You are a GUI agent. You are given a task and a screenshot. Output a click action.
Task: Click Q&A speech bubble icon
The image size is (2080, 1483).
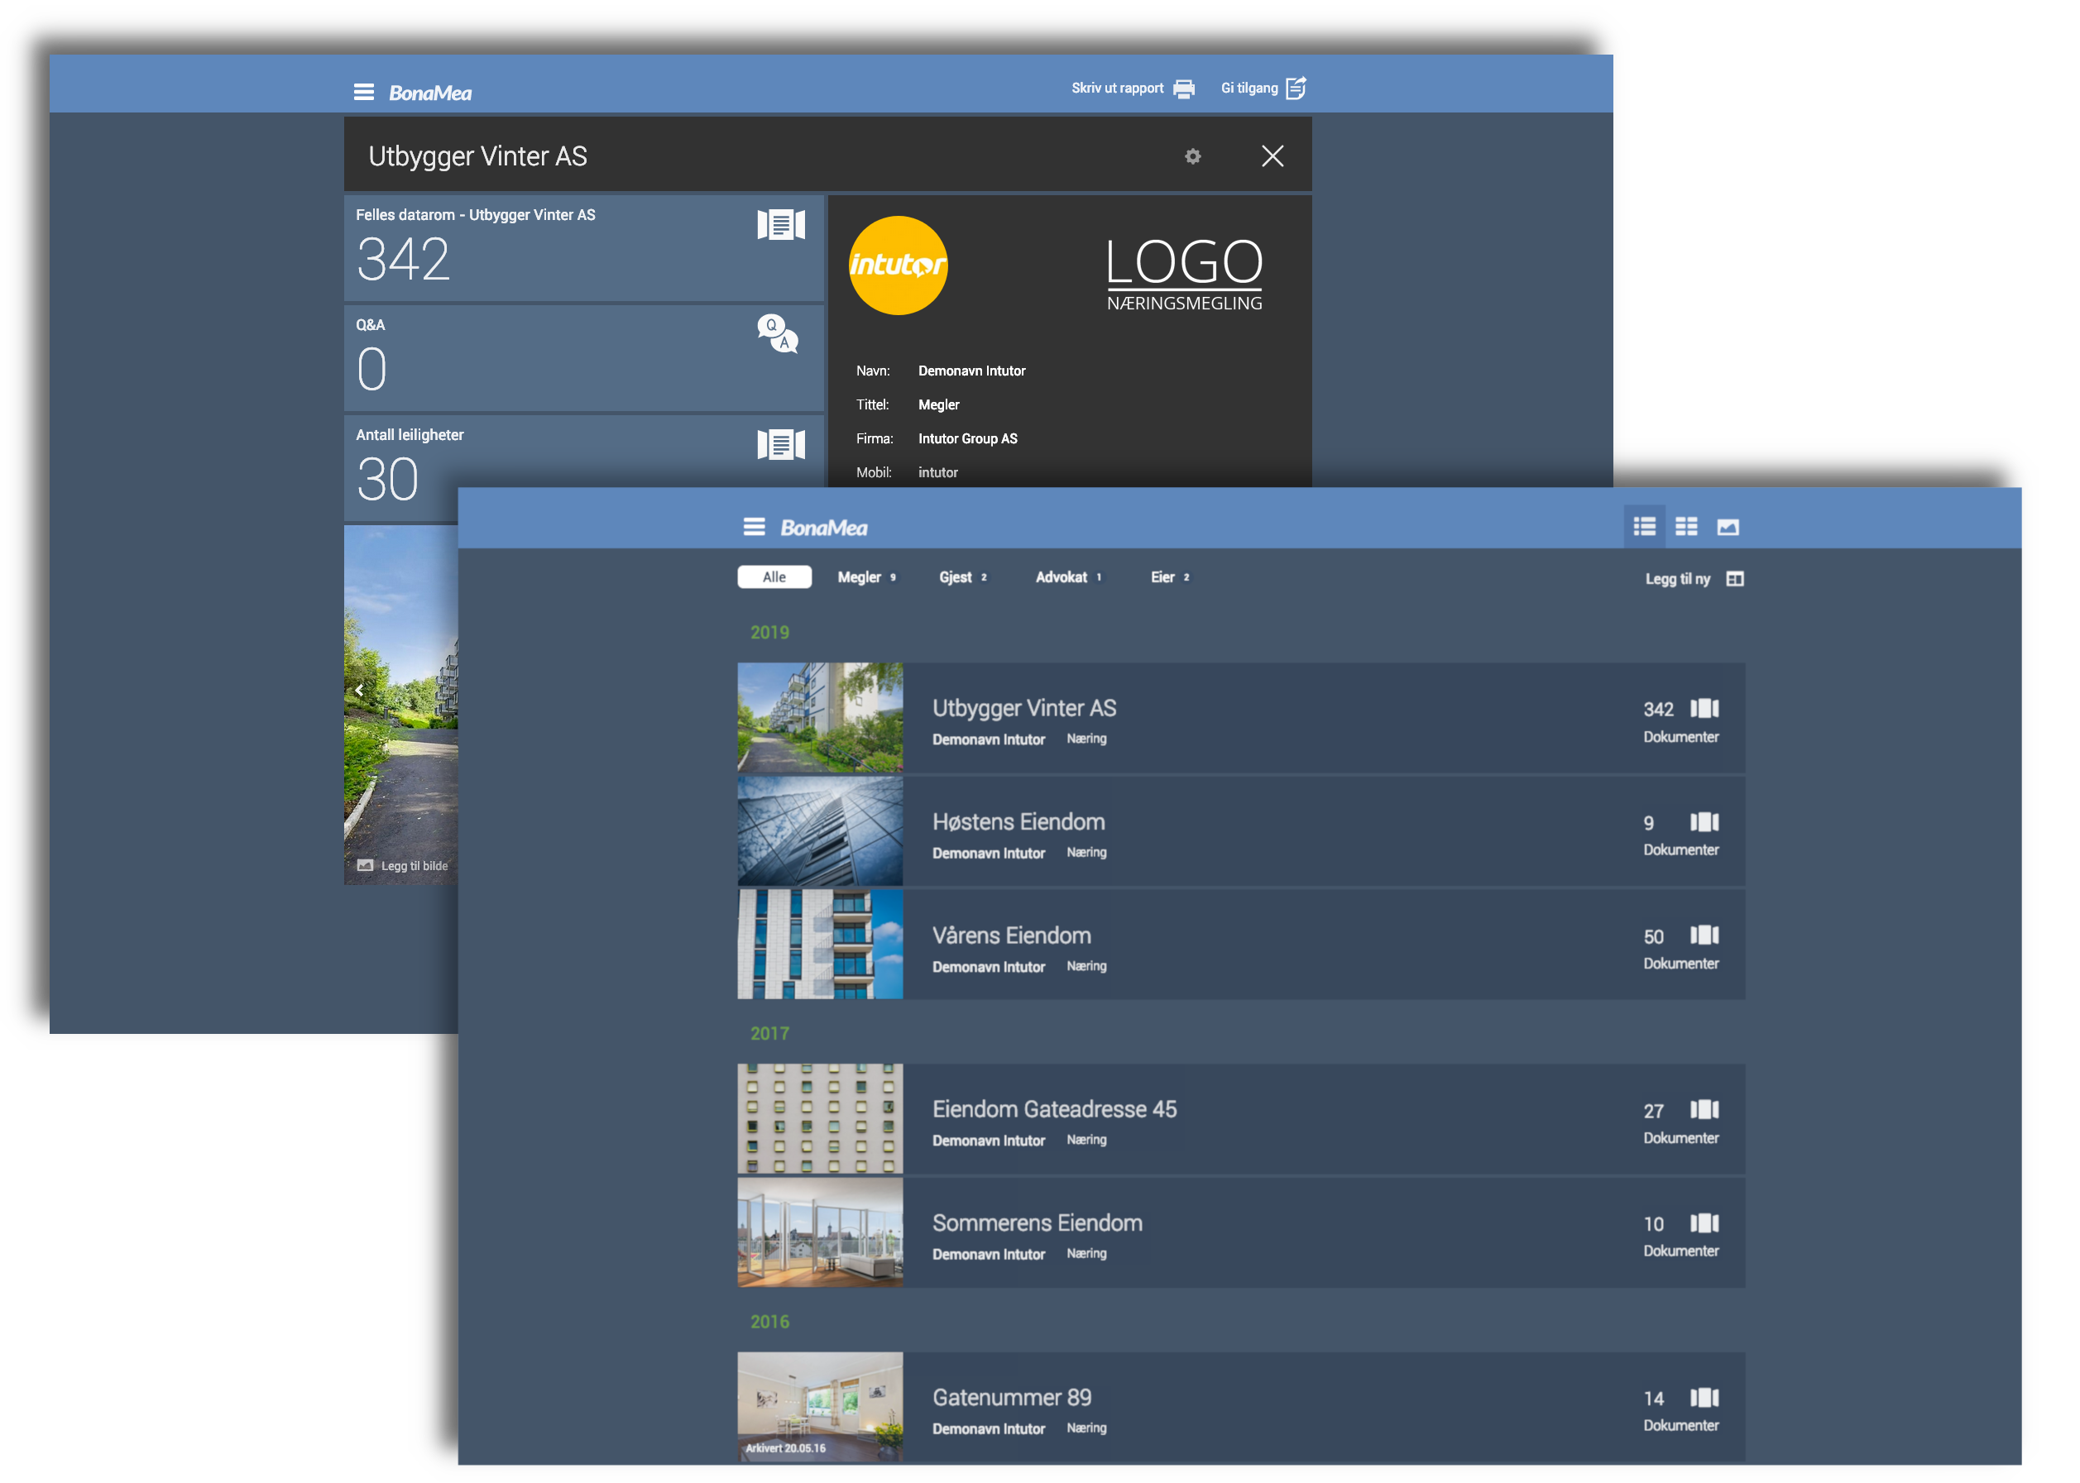[778, 334]
